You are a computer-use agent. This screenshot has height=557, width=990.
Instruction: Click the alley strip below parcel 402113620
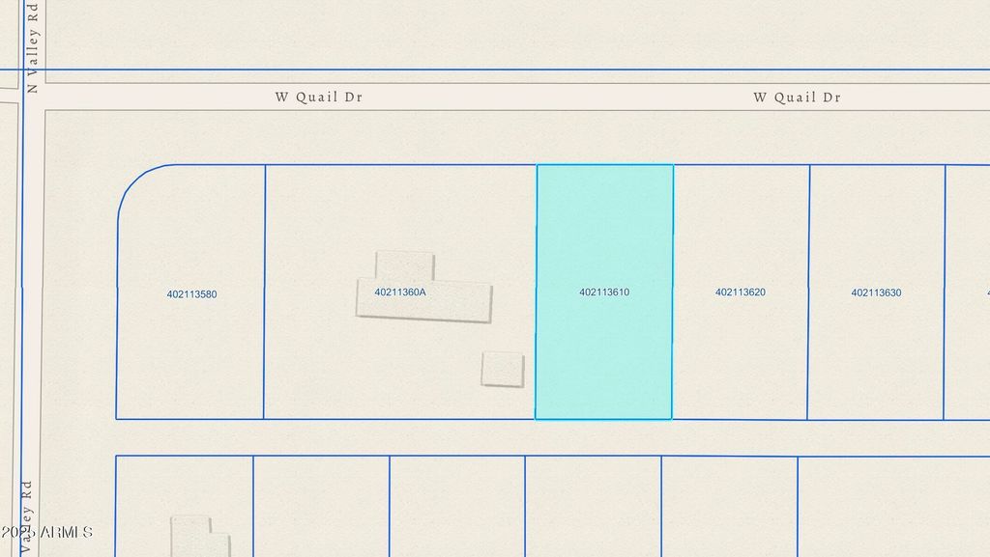click(741, 437)
